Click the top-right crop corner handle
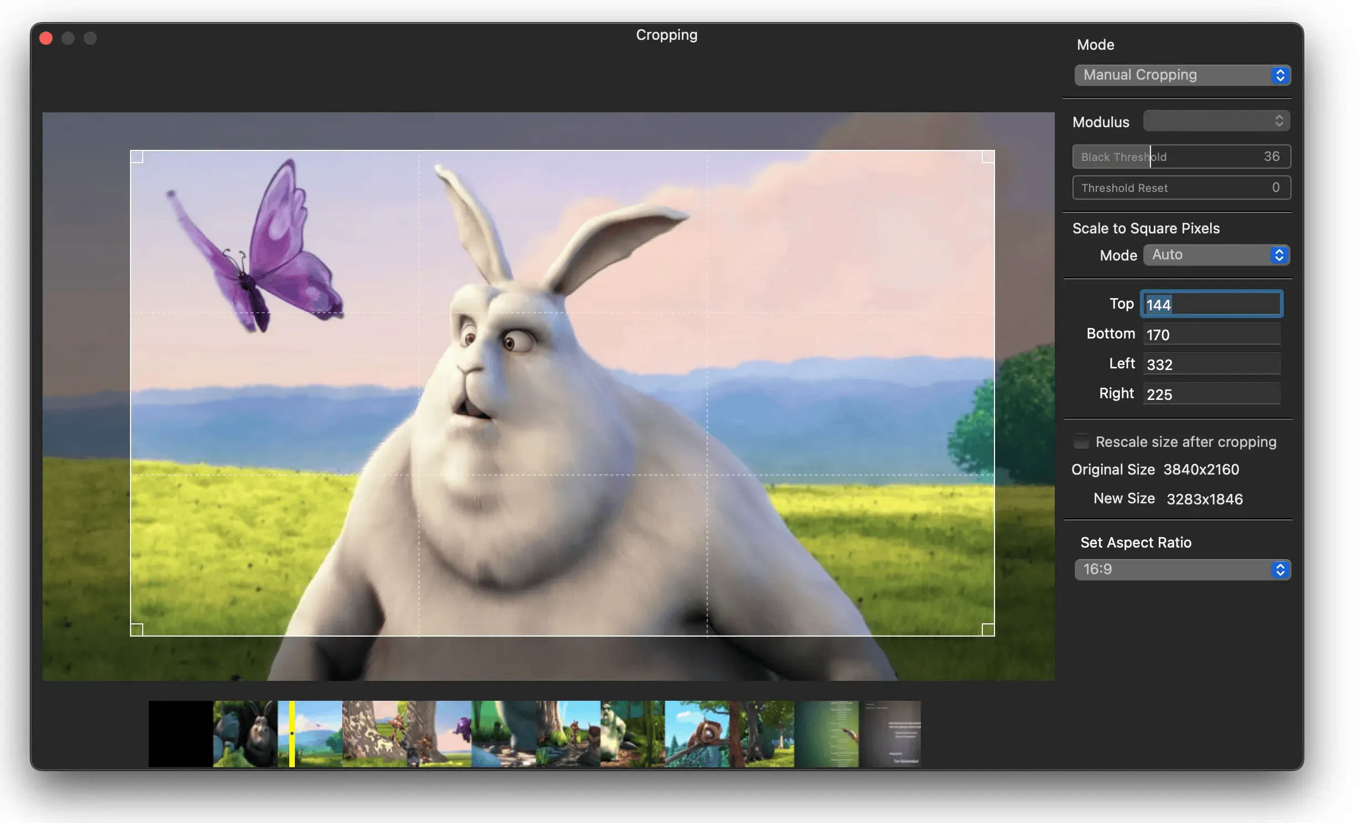The width and height of the screenshot is (1359, 823). pyautogui.click(x=988, y=157)
